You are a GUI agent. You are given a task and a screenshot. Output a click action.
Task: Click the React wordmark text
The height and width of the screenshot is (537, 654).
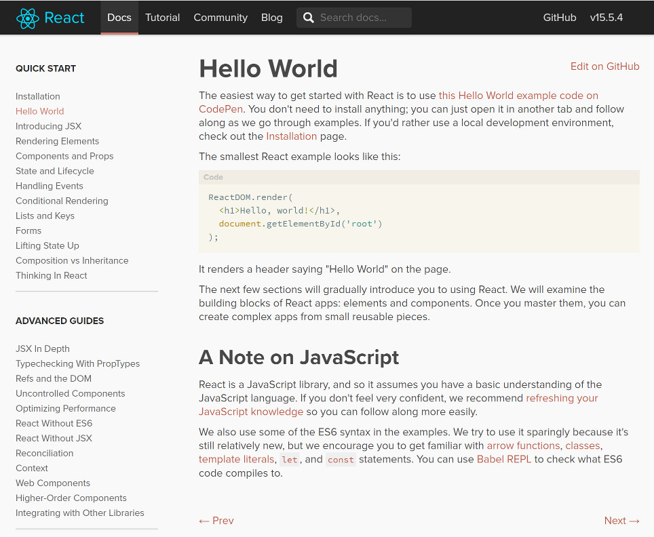click(64, 18)
